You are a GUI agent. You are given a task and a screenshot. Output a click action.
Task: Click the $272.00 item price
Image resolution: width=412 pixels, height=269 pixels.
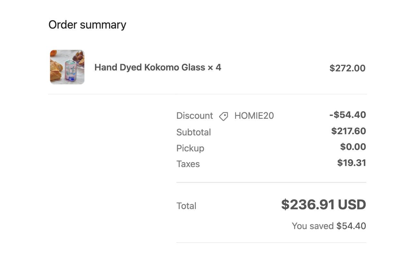pyautogui.click(x=348, y=68)
